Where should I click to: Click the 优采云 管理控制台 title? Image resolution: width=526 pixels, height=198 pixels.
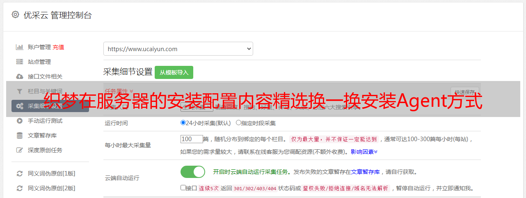[x=57, y=15]
